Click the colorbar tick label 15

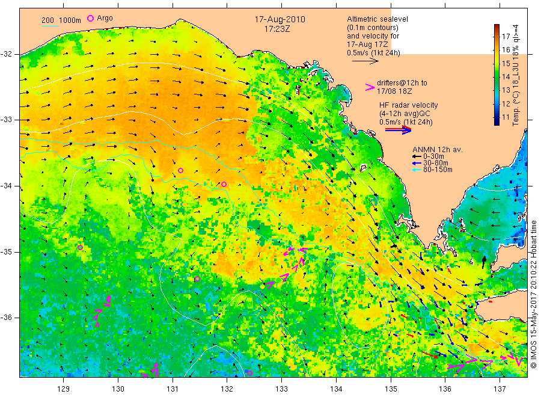coord(506,63)
